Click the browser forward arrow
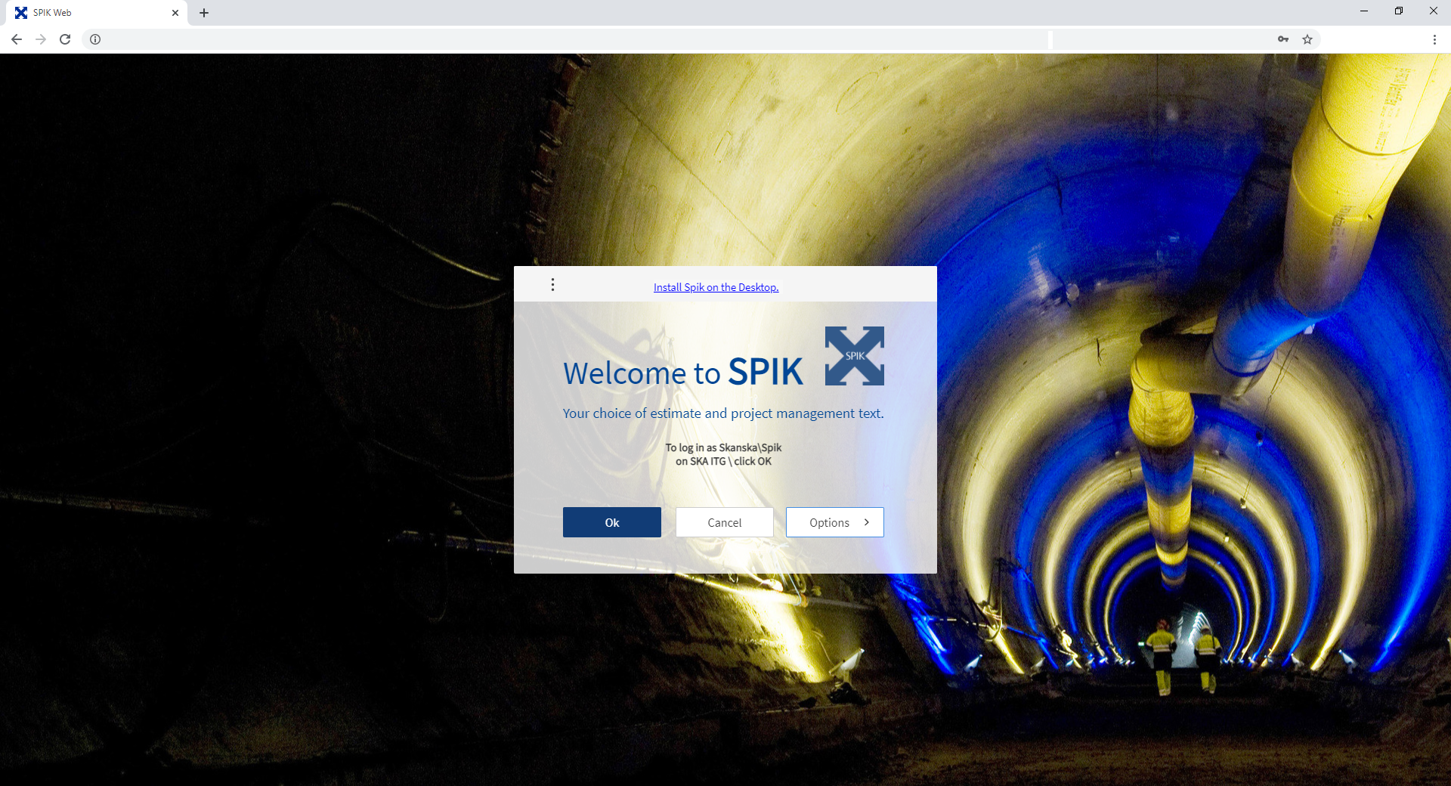This screenshot has width=1451, height=786. (41, 39)
